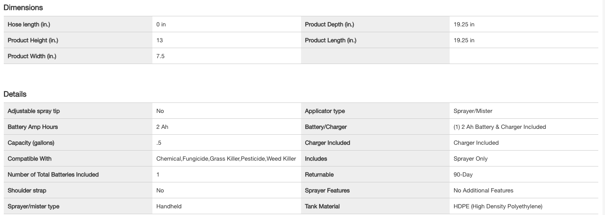Click the Sprayer Only includes value
The width and height of the screenshot is (605, 215).
[470, 159]
